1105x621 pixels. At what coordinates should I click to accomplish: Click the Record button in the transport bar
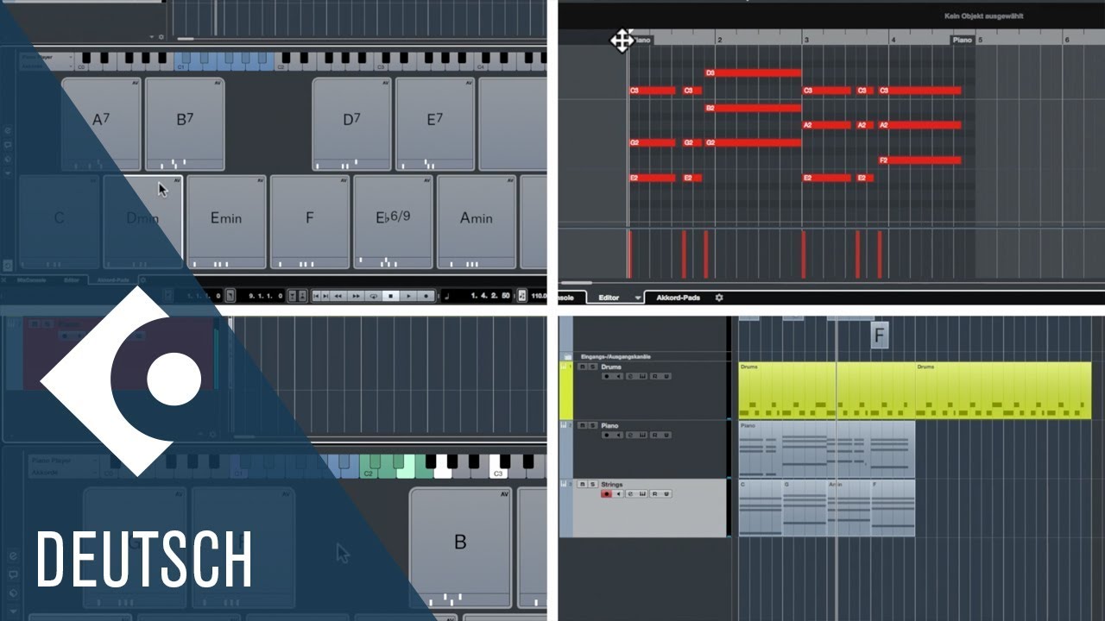pos(426,296)
